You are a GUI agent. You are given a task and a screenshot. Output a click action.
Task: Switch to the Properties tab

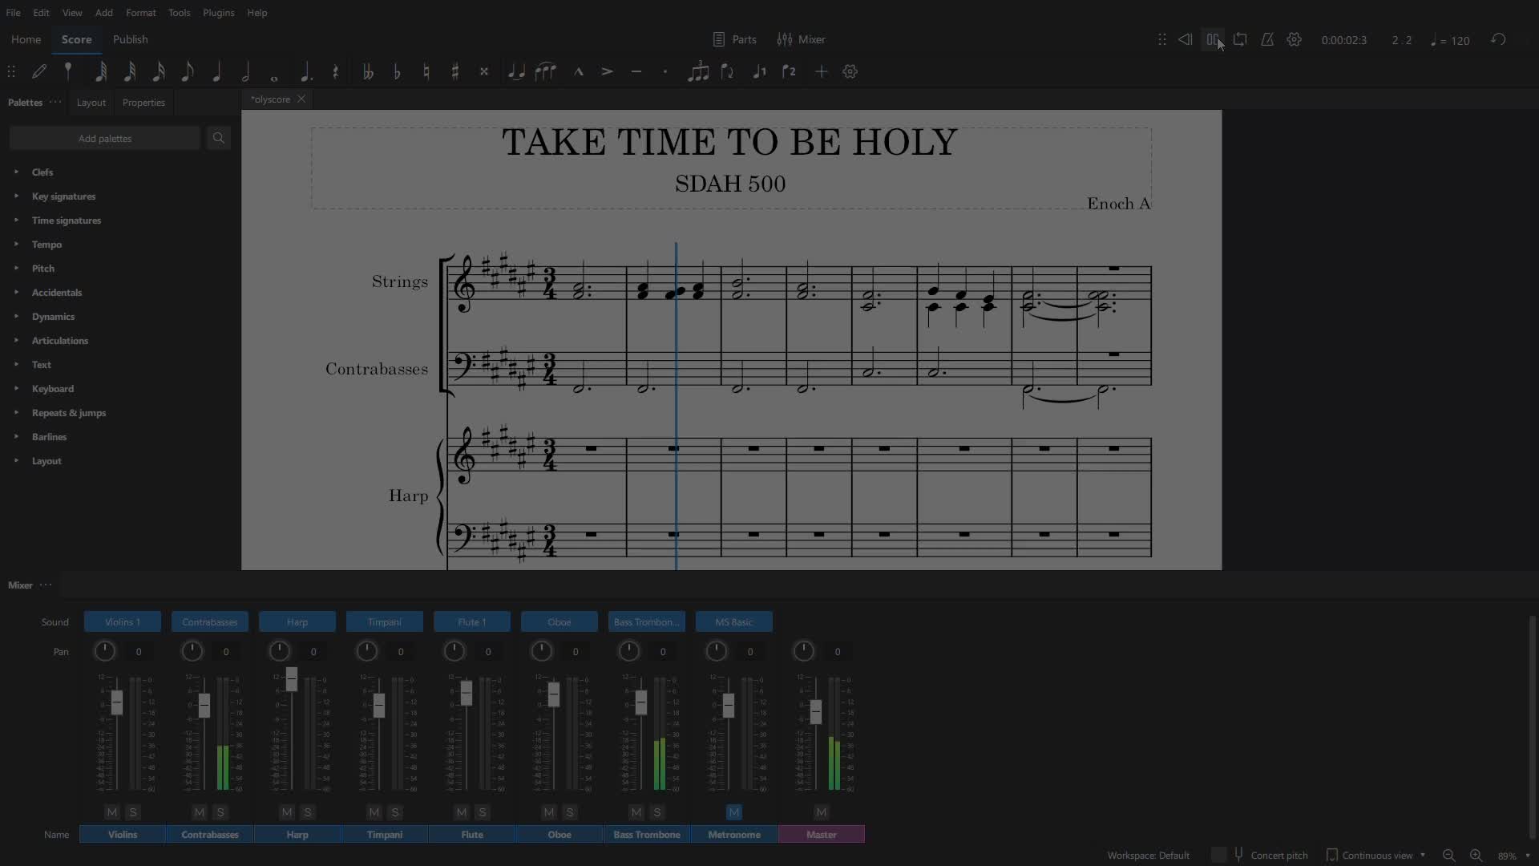(143, 103)
